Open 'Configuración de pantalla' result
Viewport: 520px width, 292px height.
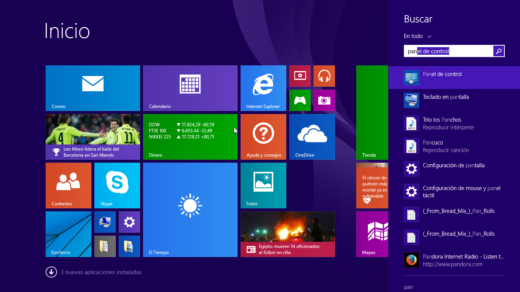click(x=455, y=169)
